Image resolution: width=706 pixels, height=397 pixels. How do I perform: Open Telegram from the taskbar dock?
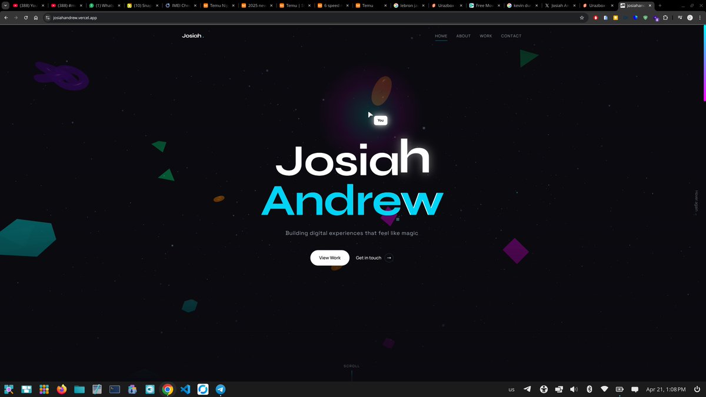(221, 389)
